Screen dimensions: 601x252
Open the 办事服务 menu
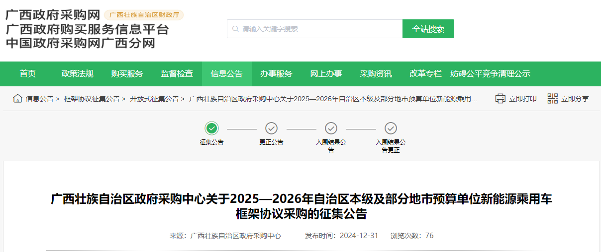click(276, 74)
